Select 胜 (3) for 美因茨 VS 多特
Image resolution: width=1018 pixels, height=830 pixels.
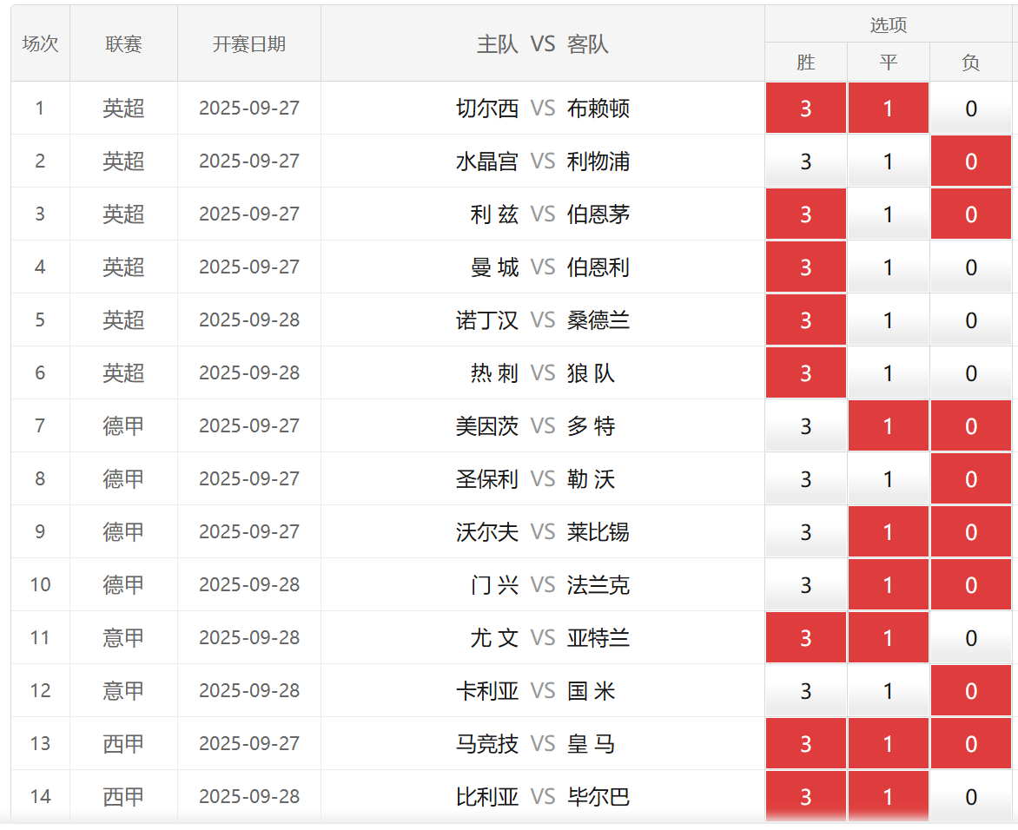point(805,426)
